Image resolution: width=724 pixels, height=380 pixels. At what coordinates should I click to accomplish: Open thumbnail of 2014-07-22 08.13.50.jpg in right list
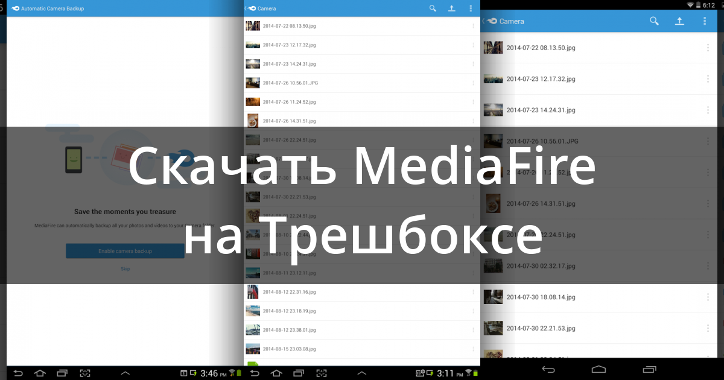pyautogui.click(x=493, y=48)
